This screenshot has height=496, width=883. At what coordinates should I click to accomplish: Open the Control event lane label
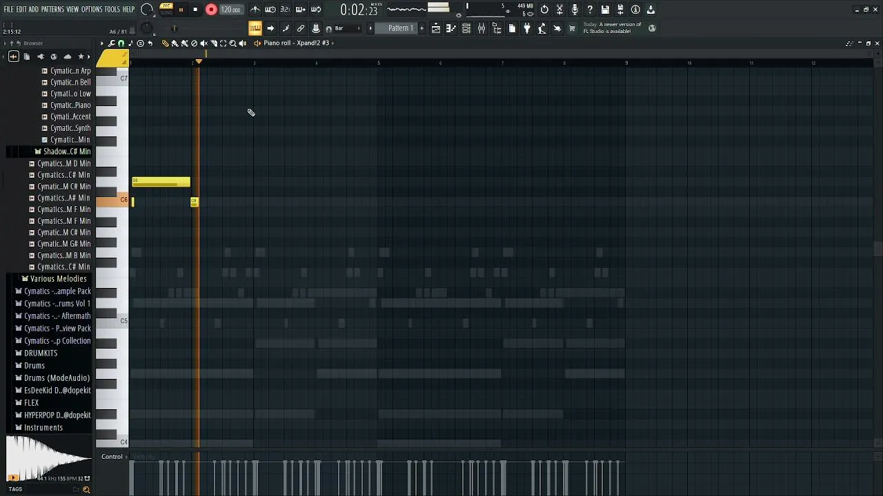pyautogui.click(x=112, y=457)
